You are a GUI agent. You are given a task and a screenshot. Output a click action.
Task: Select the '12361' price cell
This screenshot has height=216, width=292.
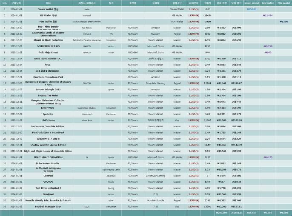[x=207, y=83]
